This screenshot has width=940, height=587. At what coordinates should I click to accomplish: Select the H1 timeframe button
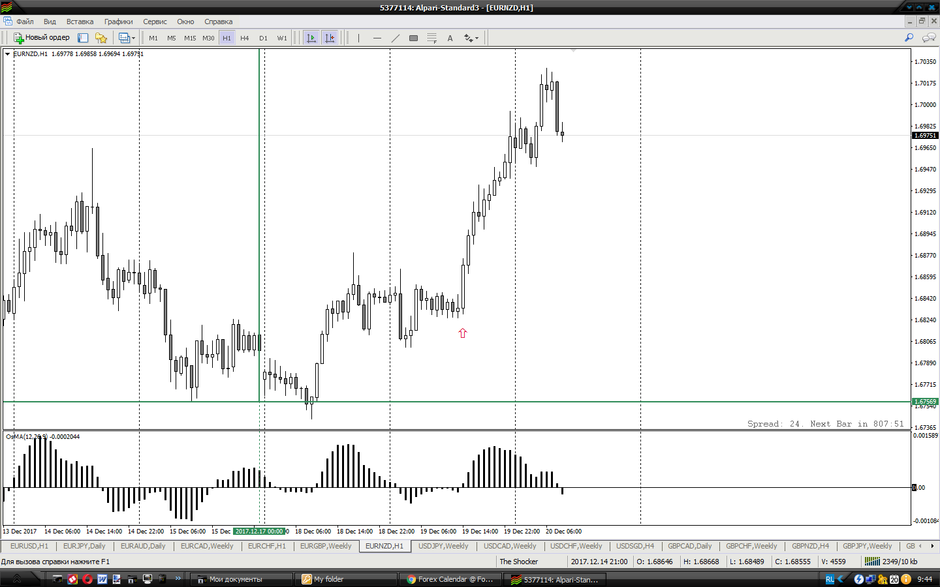(227, 38)
